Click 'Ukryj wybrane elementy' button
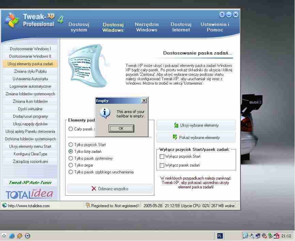Viewport: 295px width, 241px height. (196, 125)
